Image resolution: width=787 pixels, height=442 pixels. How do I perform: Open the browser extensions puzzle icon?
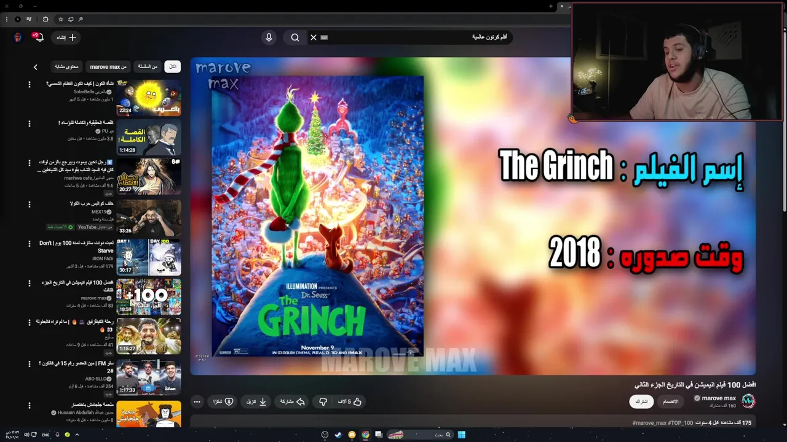pos(45,20)
